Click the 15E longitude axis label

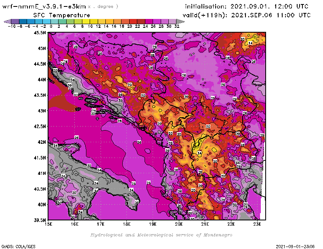tap(48, 224)
